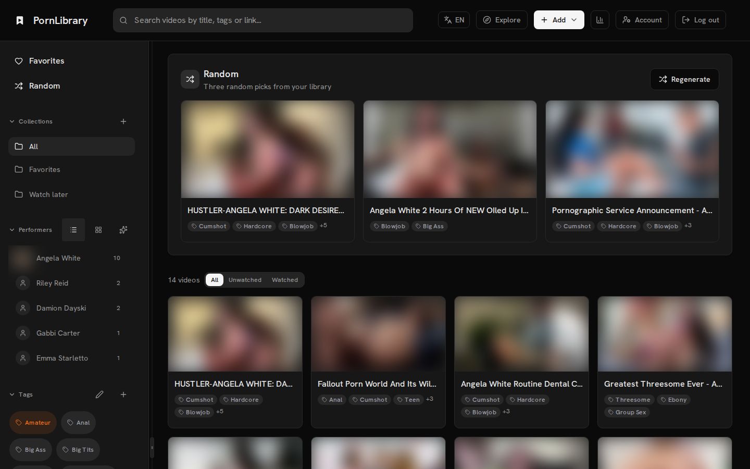
Task: Click the avatar icon for Gabbi Carter
Action: pyautogui.click(x=23, y=333)
